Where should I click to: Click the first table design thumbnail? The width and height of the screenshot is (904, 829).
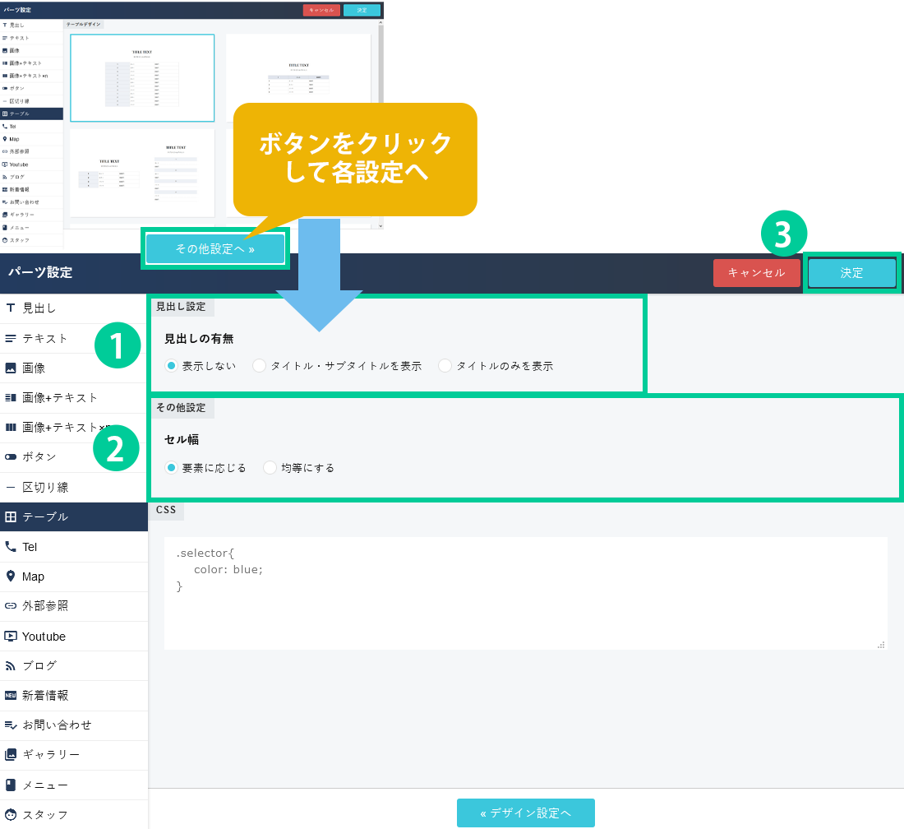click(x=142, y=78)
